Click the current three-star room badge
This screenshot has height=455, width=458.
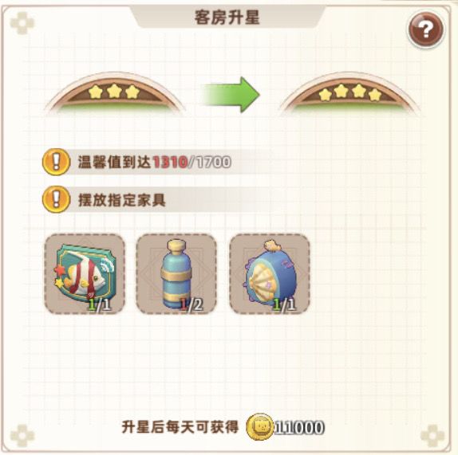[115, 92]
